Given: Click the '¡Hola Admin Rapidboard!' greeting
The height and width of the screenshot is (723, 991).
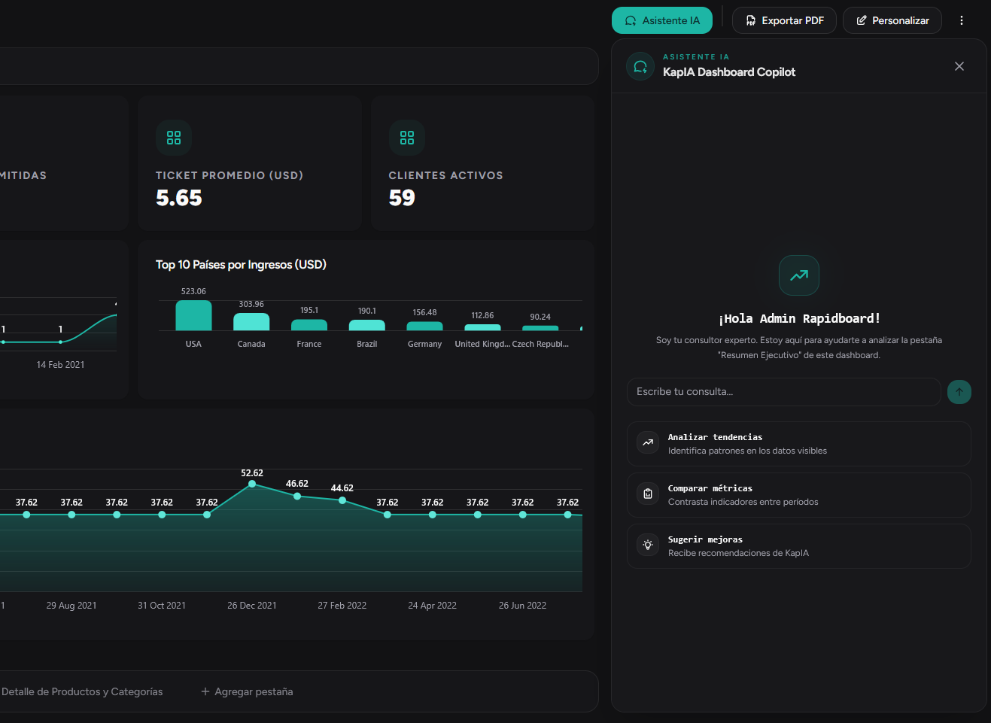Looking at the screenshot, I should point(799,319).
